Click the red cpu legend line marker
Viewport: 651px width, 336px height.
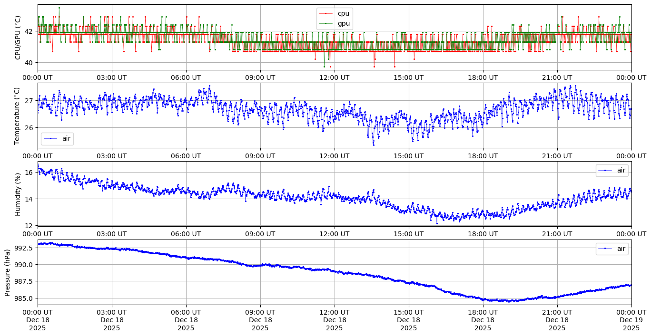tap(326, 14)
